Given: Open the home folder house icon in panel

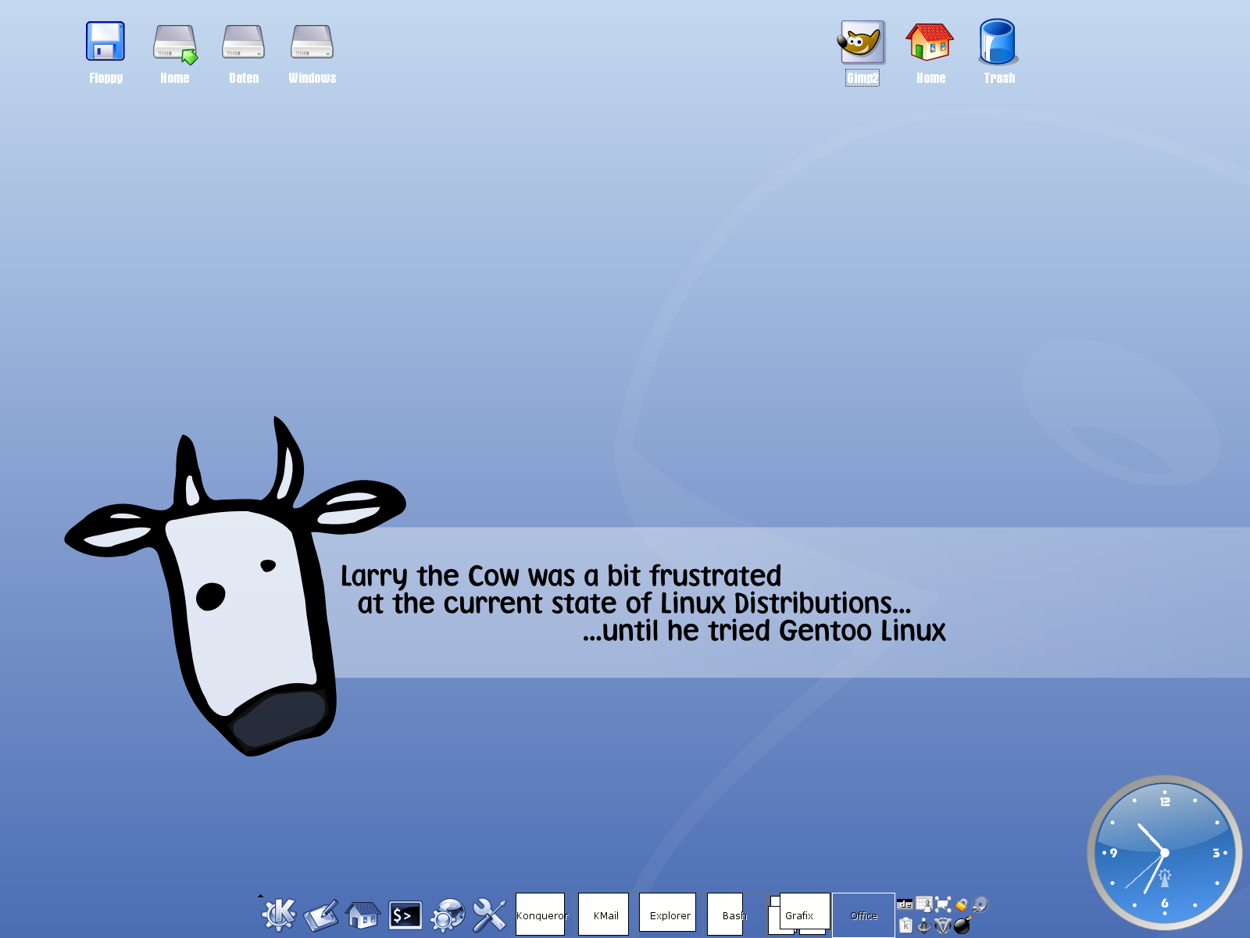Looking at the screenshot, I should (x=363, y=915).
